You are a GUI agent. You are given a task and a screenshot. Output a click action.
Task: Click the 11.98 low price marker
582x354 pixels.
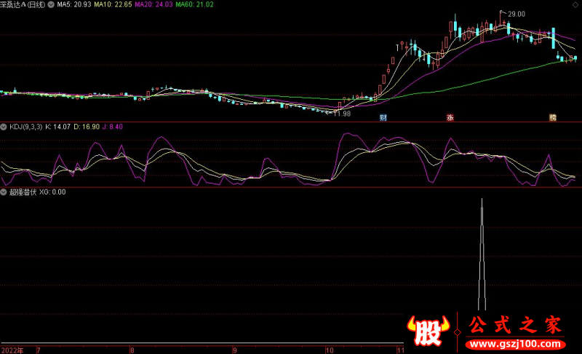(340, 113)
